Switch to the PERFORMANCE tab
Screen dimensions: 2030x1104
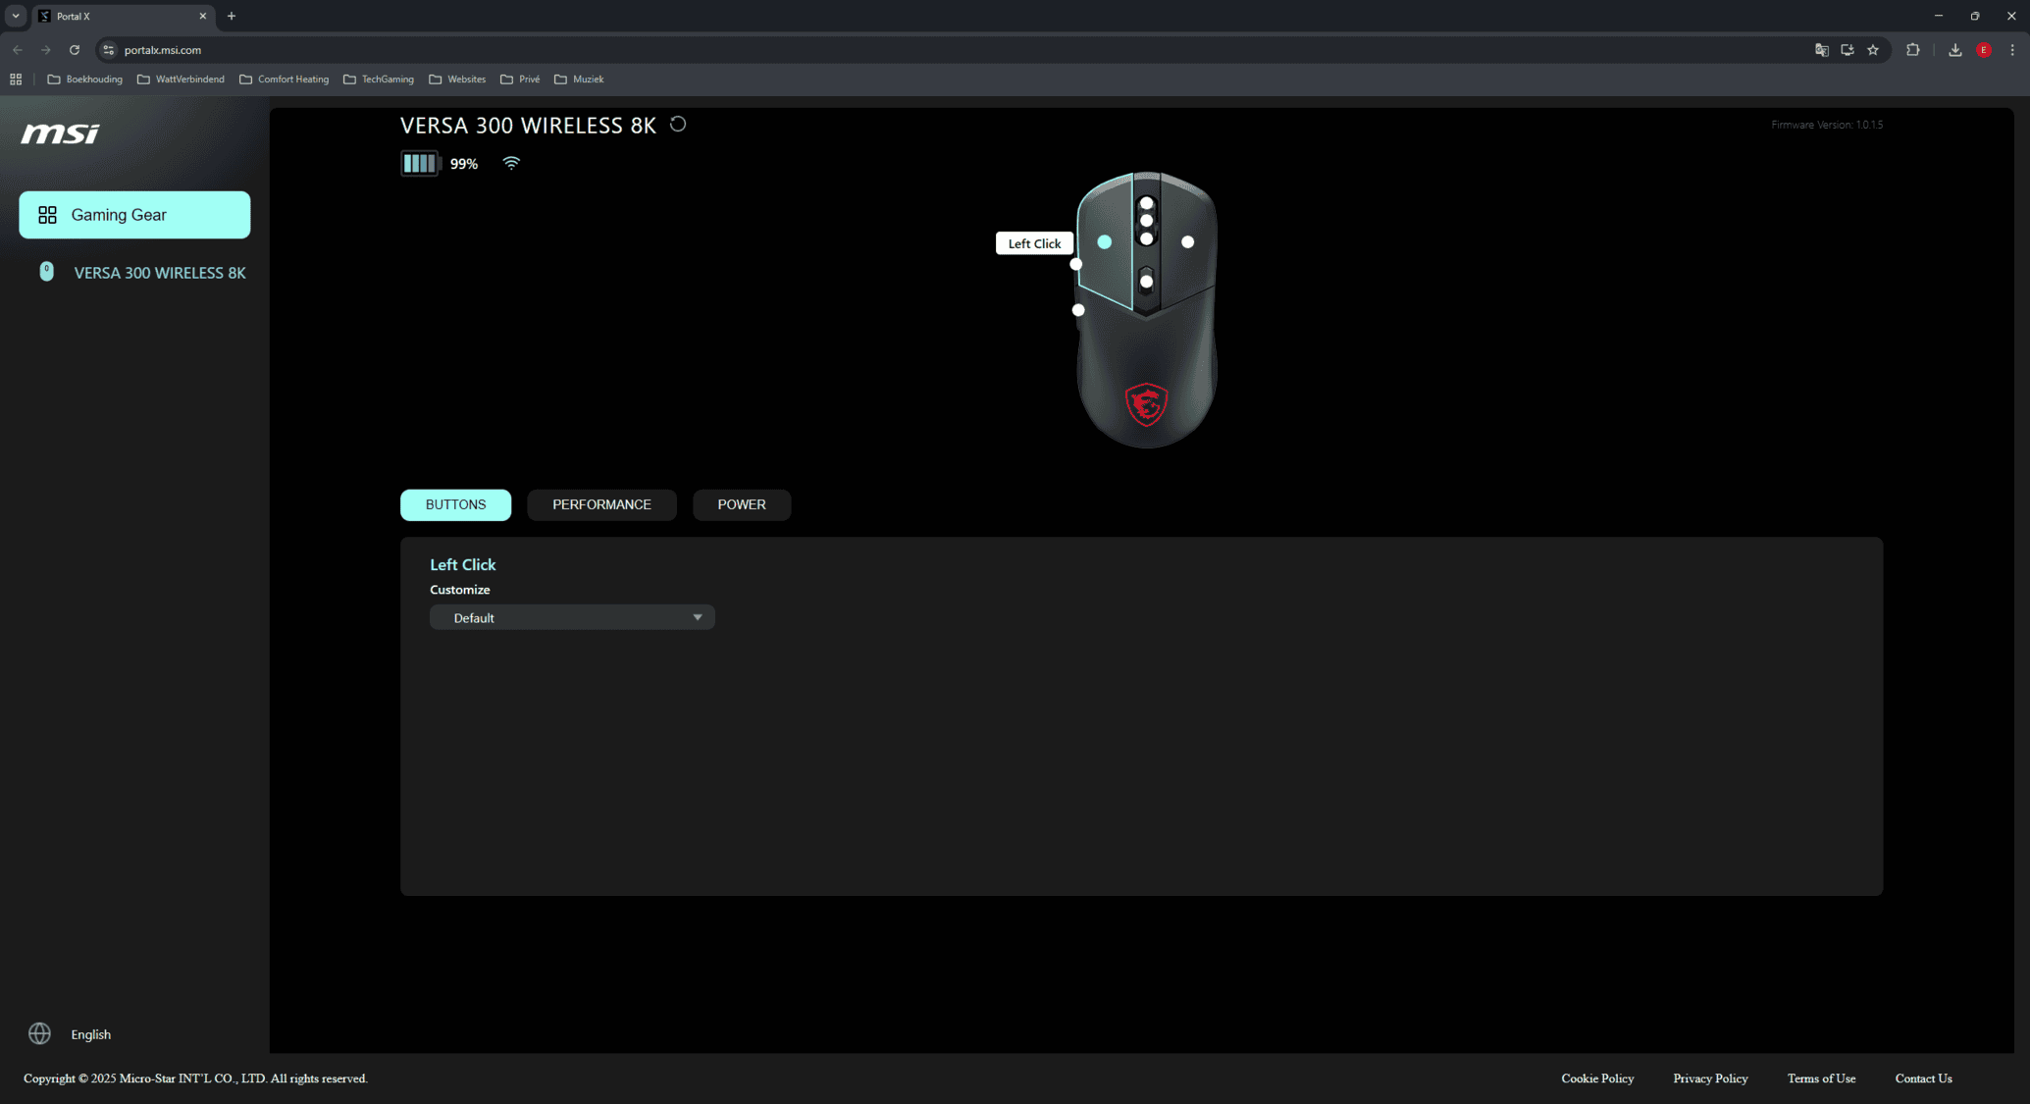coord(601,504)
